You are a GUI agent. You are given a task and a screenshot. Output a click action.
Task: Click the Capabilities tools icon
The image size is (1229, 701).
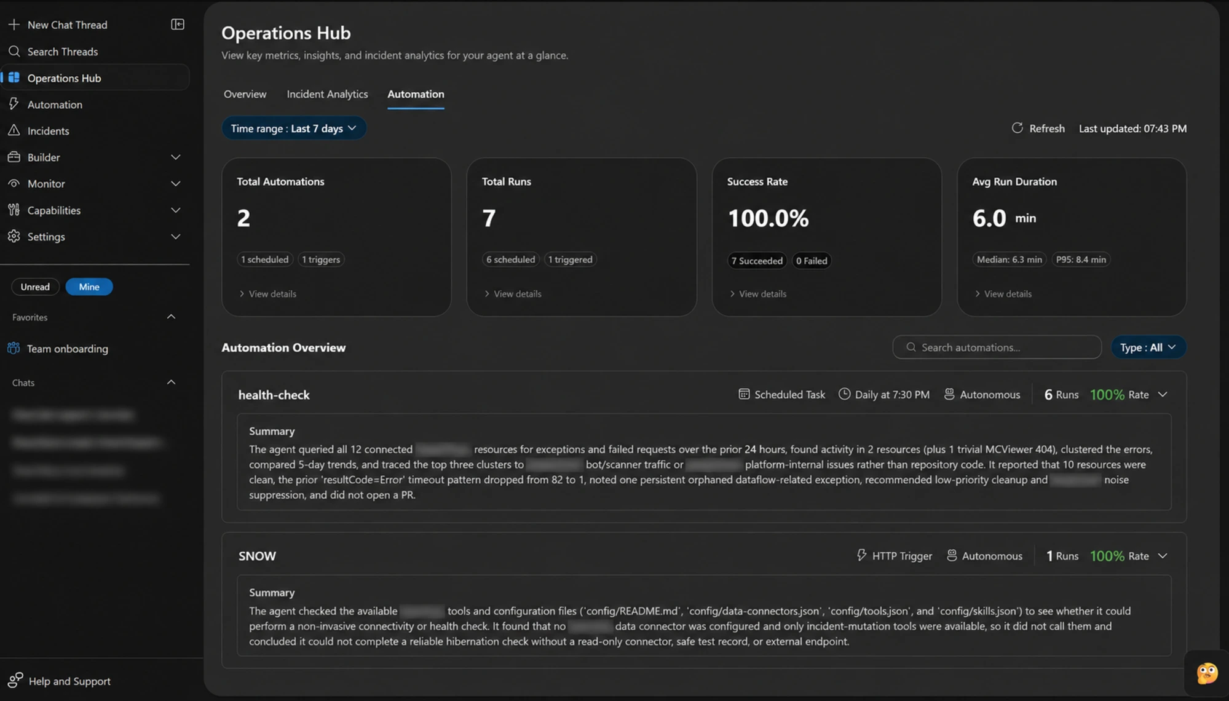(x=14, y=210)
